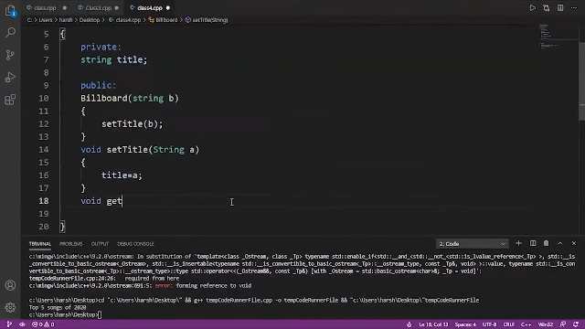Screen dimensions: 585x329
Task: Open the editor More Actions ellipsis
Action: (574, 8)
